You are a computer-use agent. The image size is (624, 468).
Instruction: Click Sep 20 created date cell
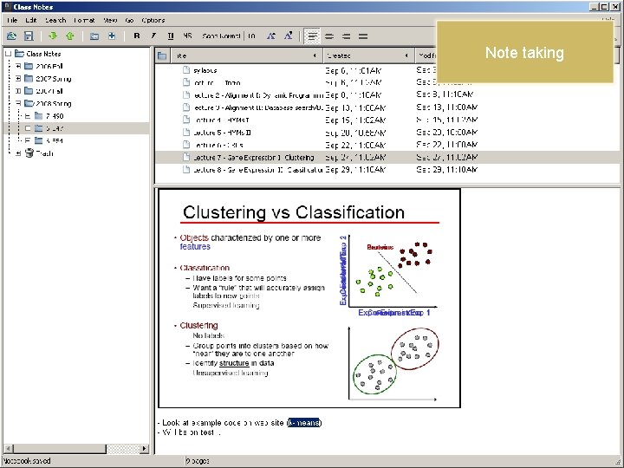pos(355,133)
